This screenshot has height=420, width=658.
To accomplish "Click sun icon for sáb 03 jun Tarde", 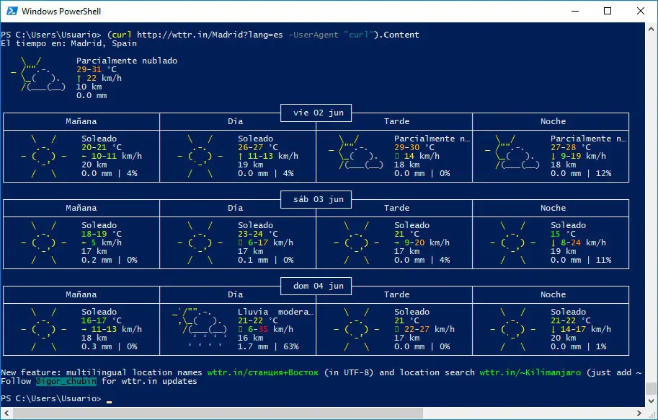I will tap(356, 242).
